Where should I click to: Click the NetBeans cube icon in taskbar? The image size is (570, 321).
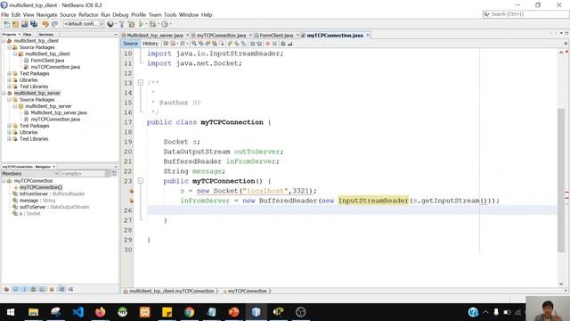pyautogui.click(x=256, y=312)
